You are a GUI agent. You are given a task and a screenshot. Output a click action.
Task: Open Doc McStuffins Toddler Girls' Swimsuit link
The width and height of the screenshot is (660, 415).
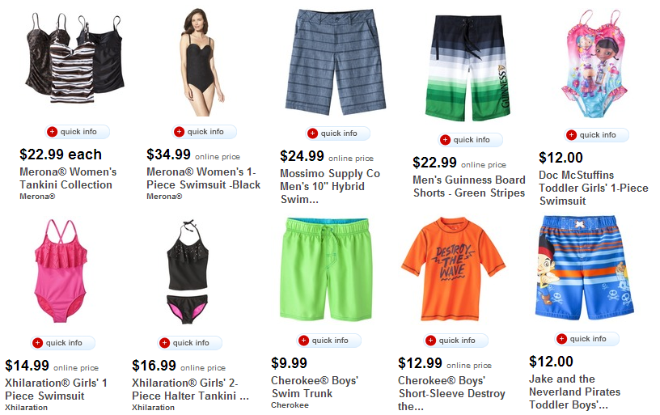[594, 188]
